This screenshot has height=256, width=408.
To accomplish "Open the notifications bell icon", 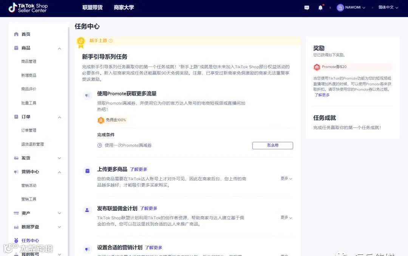I will (321, 8).
